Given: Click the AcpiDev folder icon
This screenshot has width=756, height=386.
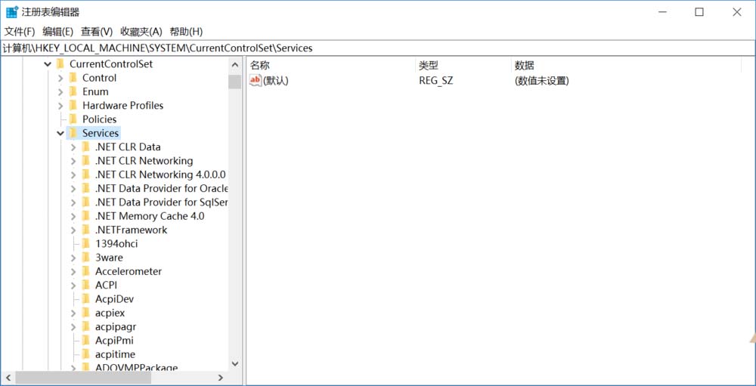Looking at the screenshot, I should pyautogui.click(x=86, y=299).
